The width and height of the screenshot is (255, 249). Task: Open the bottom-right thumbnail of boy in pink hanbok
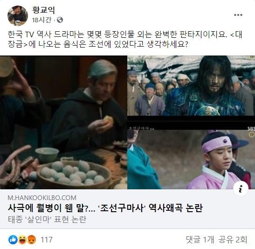[x=191, y=159]
